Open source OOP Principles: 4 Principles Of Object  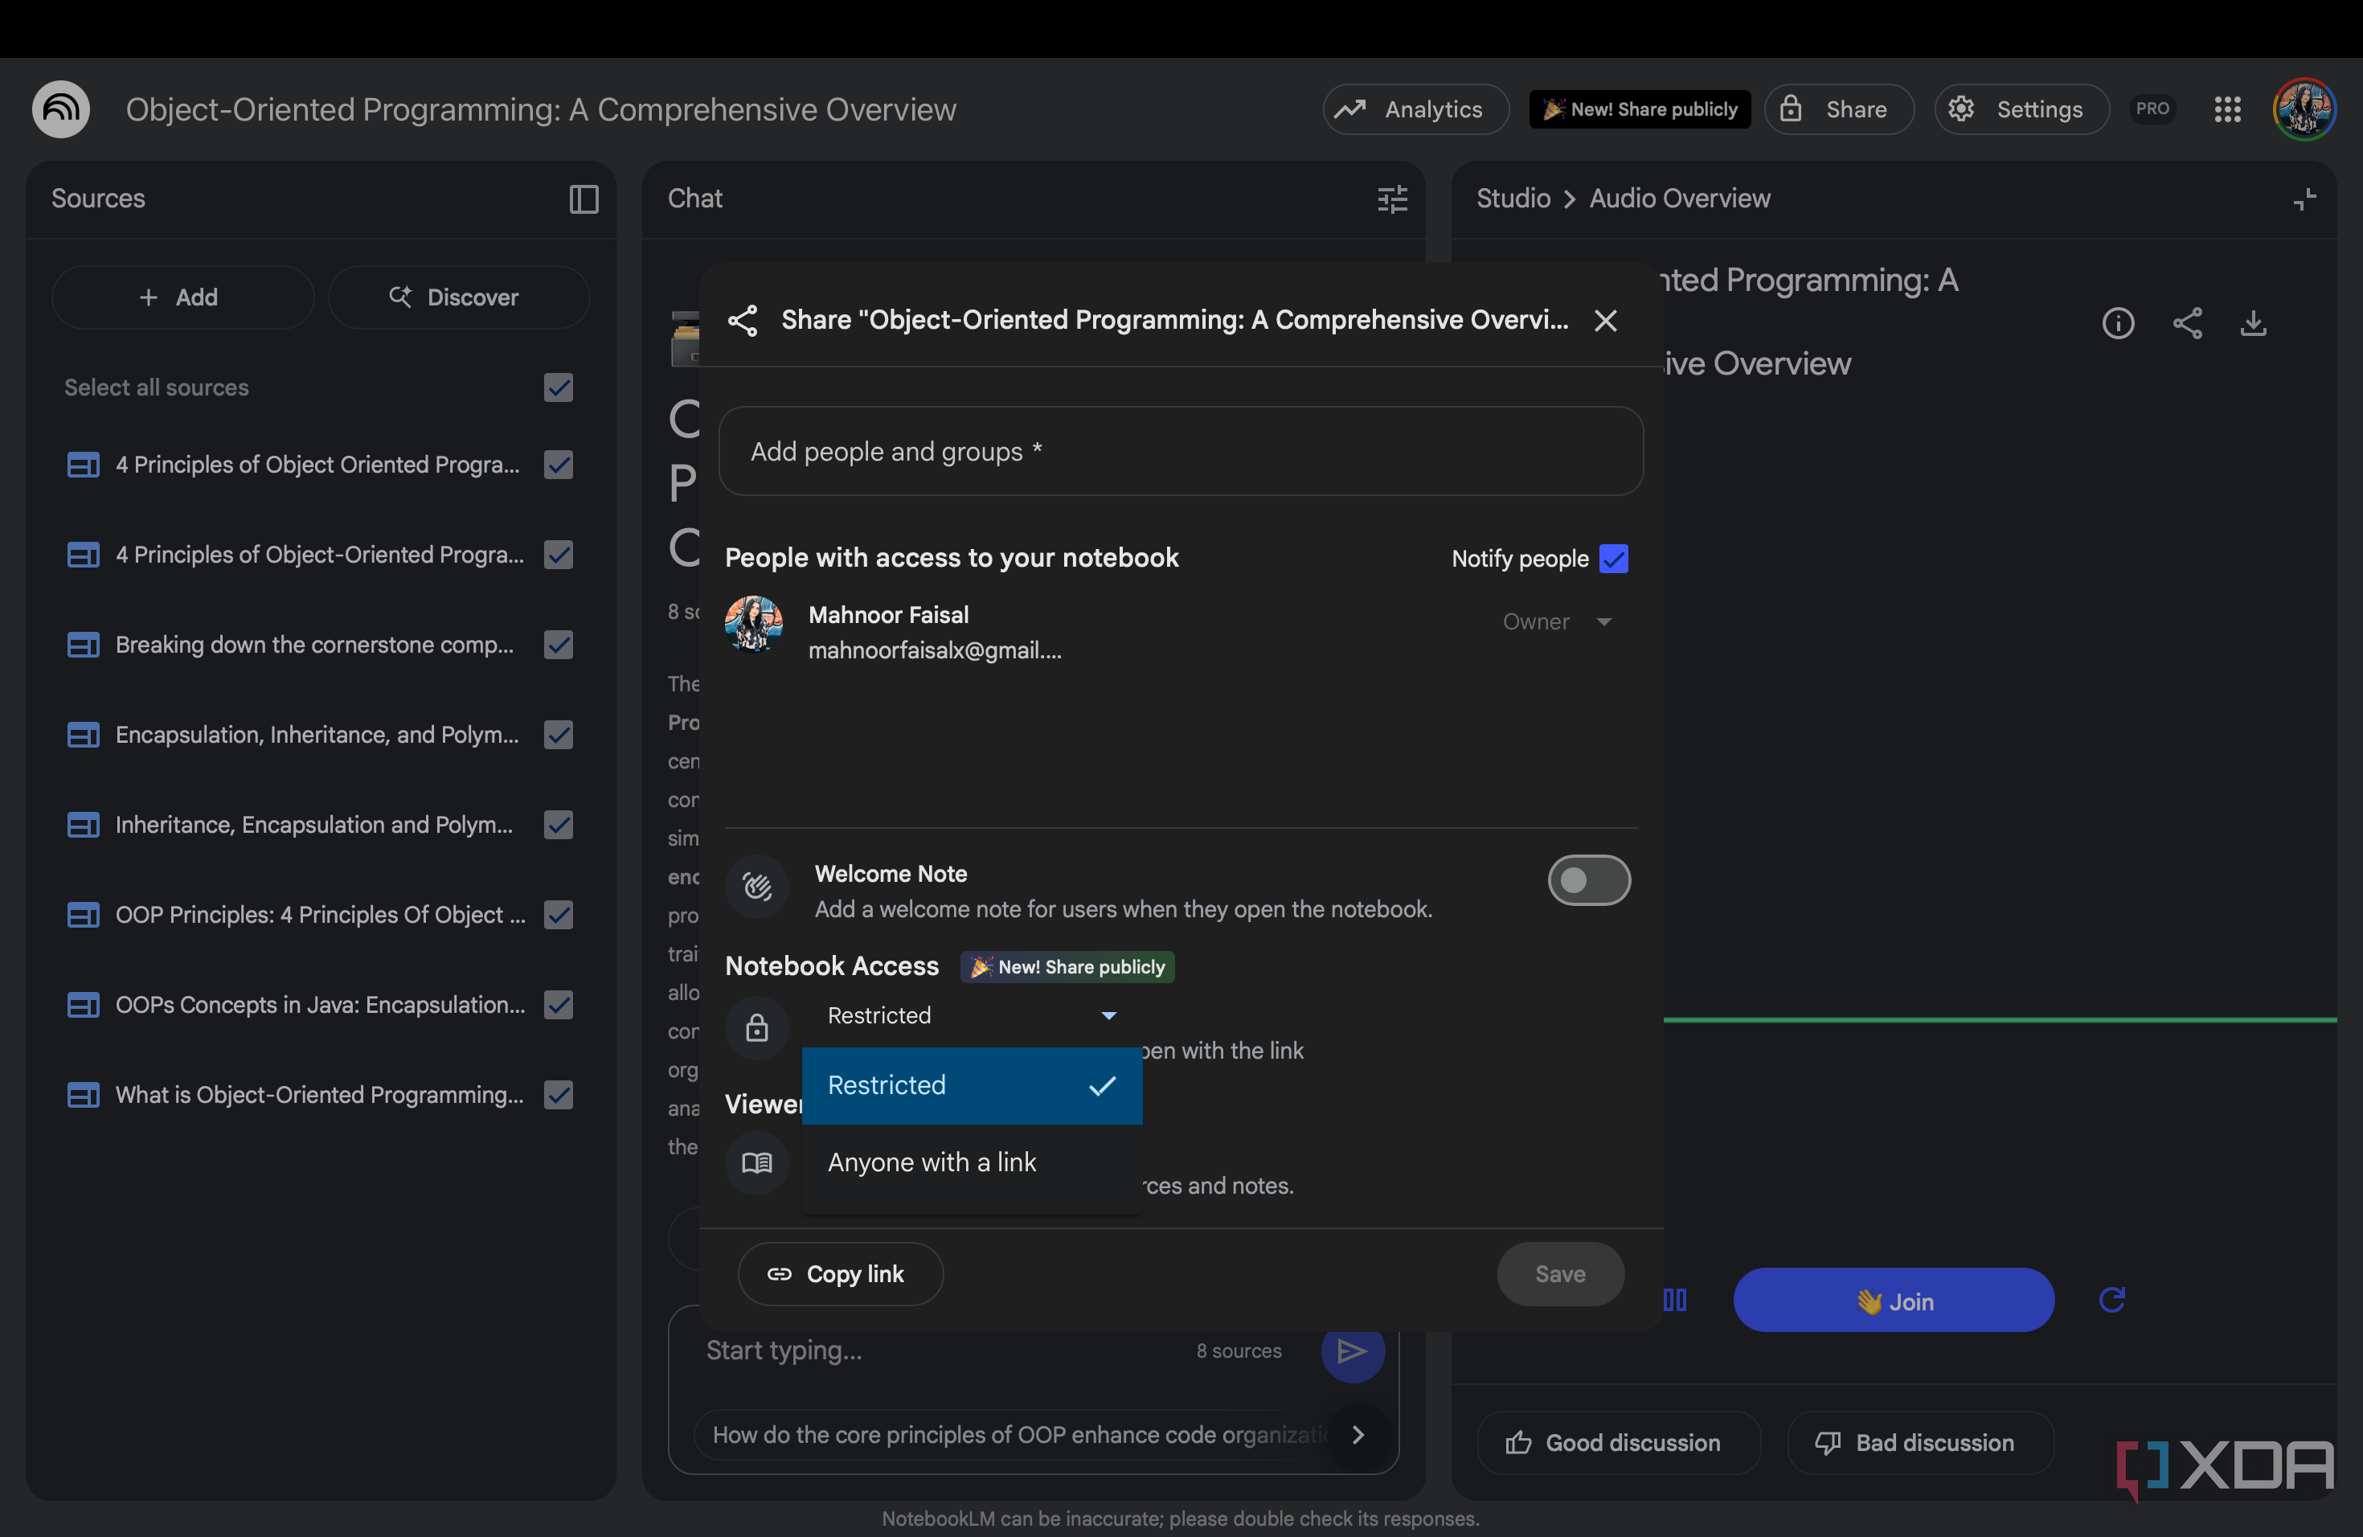tap(321, 915)
